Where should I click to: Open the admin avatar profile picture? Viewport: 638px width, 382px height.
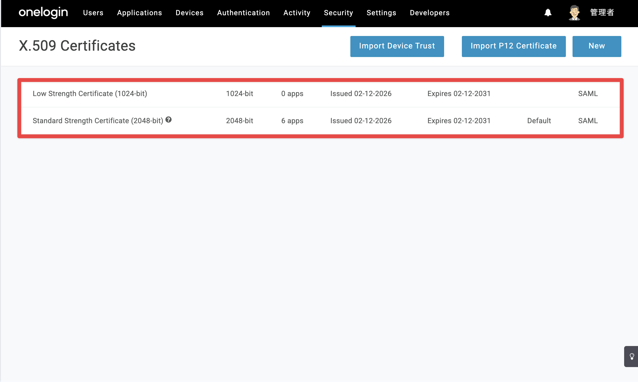coord(574,13)
